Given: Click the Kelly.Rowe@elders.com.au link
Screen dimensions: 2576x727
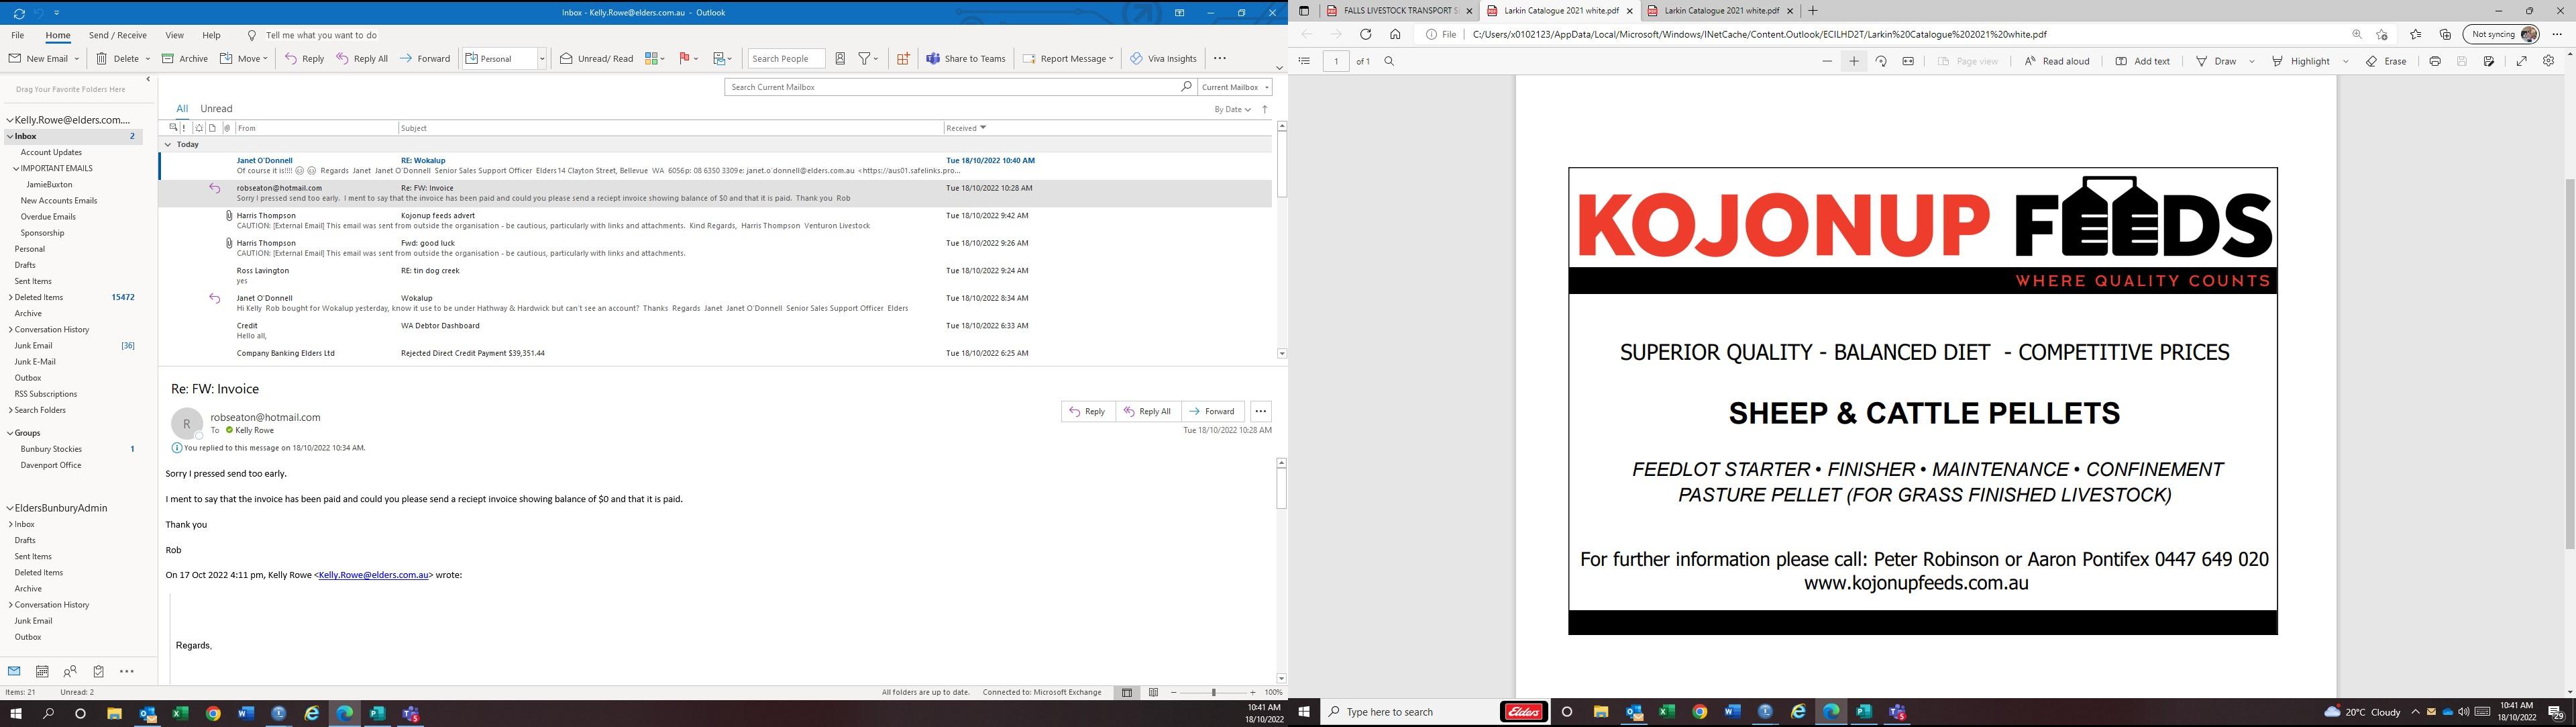Looking at the screenshot, I should click(x=373, y=575).
